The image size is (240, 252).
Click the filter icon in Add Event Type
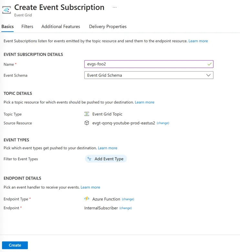coord(89,159)
